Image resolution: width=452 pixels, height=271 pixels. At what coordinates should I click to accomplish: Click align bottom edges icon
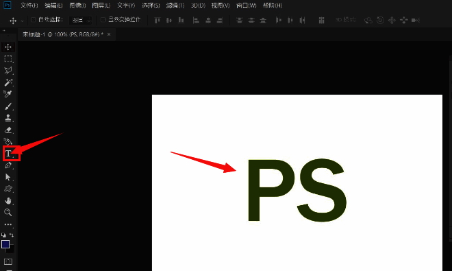click(181, 20)
